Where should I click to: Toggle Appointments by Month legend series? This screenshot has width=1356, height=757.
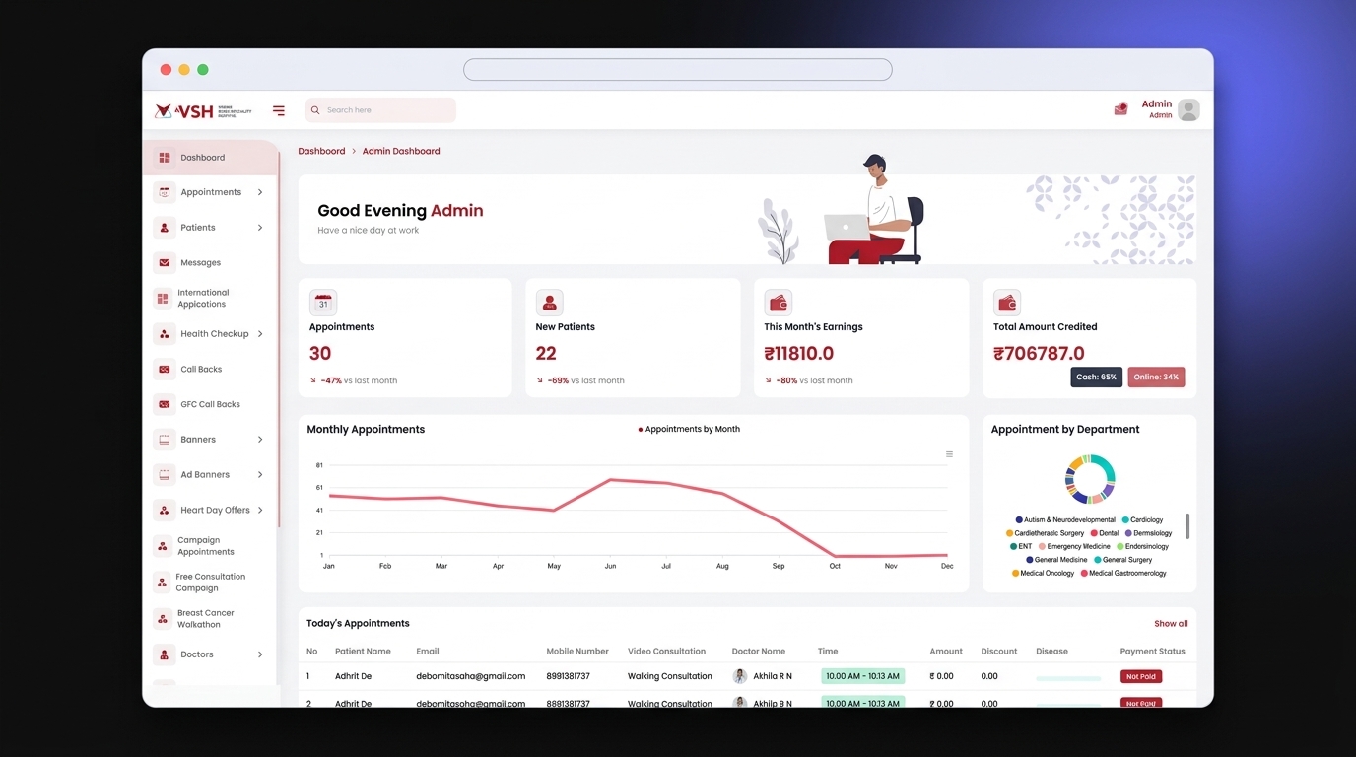click(x=689, y=430)
